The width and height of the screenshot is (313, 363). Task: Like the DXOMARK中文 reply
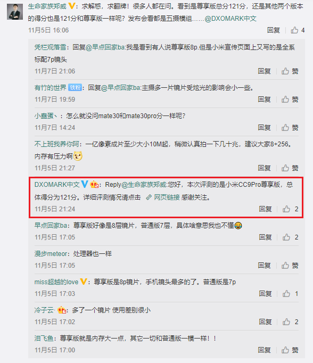290,209
